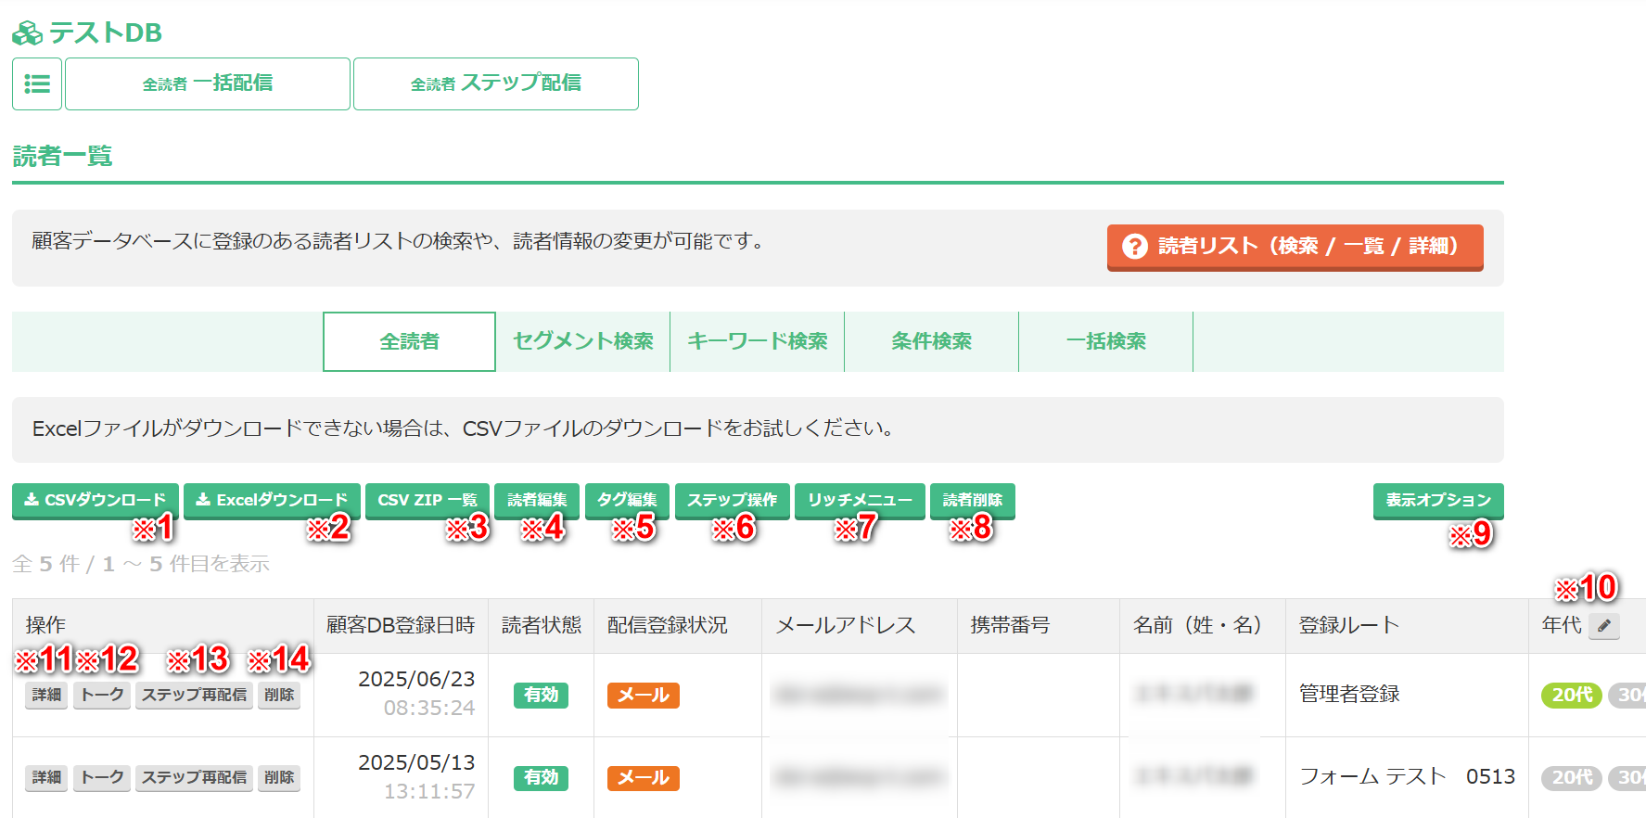Open 全読者 ステップ配信 at the top

tap(495, 83)
